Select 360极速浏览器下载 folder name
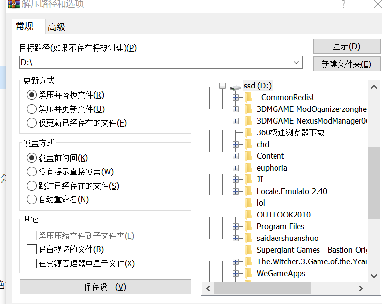The width and height of the screenshot is (382, 304). [x=291, y=132]
